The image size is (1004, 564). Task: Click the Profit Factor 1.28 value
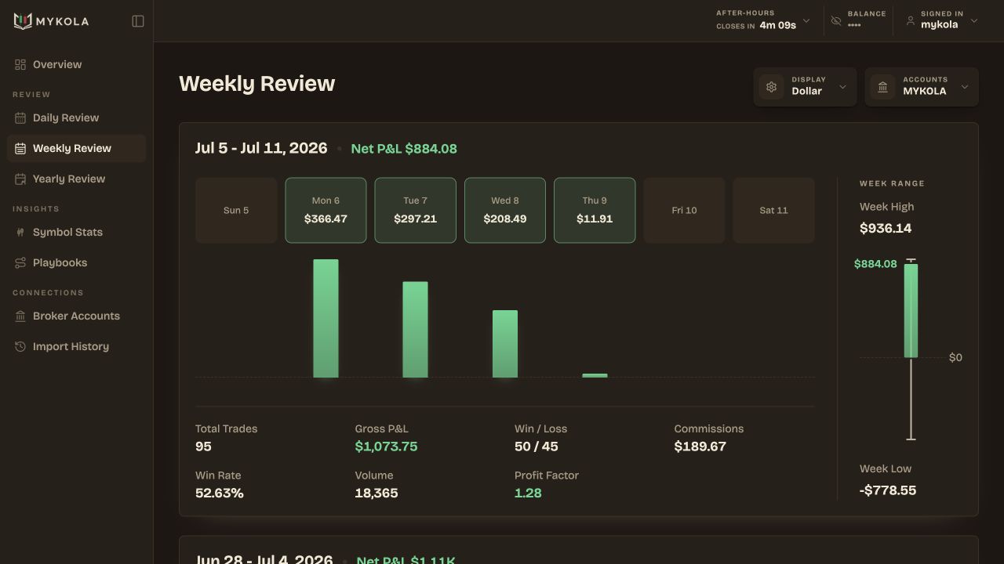(x=528, y=493)
